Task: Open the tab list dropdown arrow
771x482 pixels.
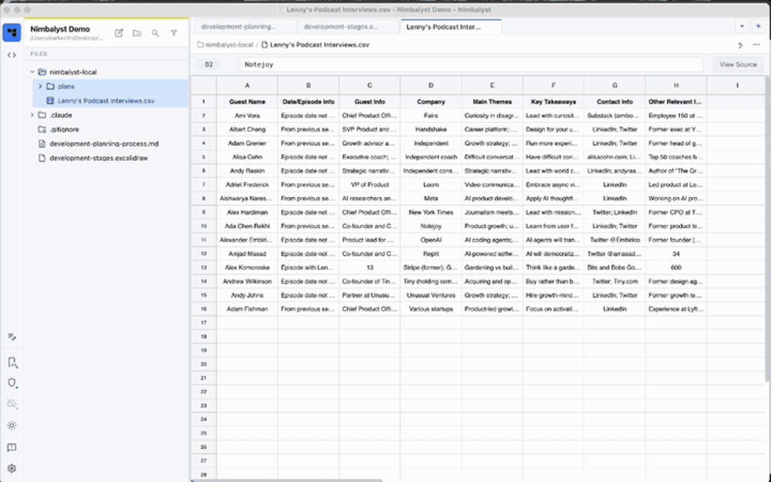Action: coord(742,27)
